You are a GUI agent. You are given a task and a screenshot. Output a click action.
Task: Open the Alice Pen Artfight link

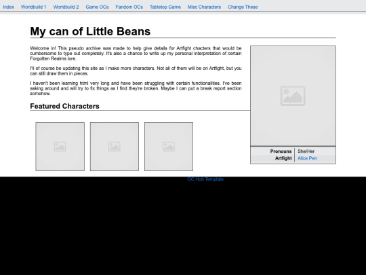pyautogui.click(x=307, y=158)
